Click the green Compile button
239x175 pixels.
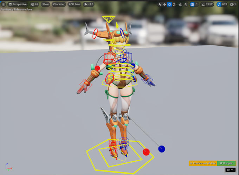[226, 163]
